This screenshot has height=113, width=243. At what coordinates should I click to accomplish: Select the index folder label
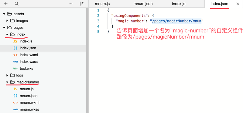(21, 34)
